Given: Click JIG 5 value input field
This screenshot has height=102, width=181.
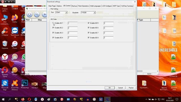Looking at the screenshot, I should pyautogui.click(x=109, y=23).
